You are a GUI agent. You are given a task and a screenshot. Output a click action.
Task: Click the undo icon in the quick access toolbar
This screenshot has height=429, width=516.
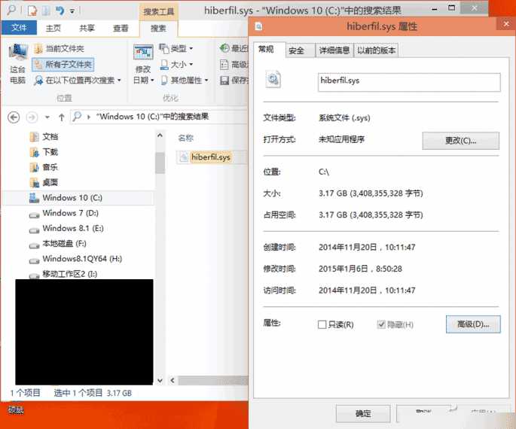pyautogui.click(x=60, y=11)
